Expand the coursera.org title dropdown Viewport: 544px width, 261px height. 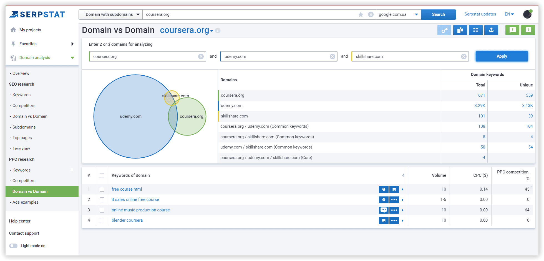[212, 31]
